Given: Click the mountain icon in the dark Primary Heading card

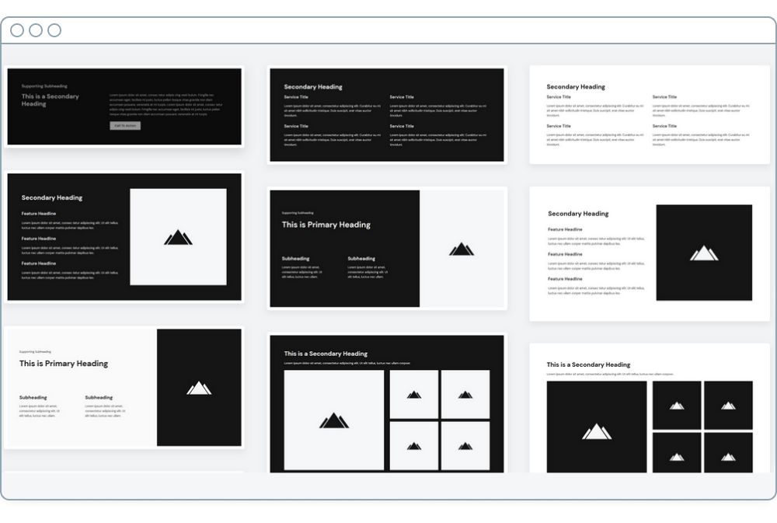Looking at the screenshot, I should tap(462, 249).
